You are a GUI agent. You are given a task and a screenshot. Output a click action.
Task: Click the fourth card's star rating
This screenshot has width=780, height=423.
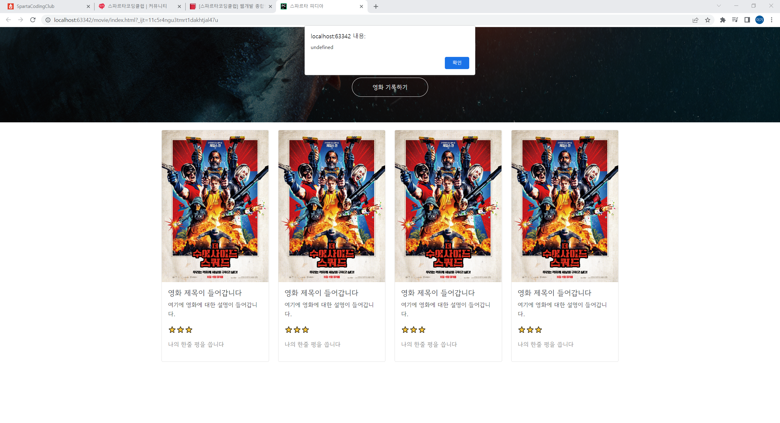point(530,330)
